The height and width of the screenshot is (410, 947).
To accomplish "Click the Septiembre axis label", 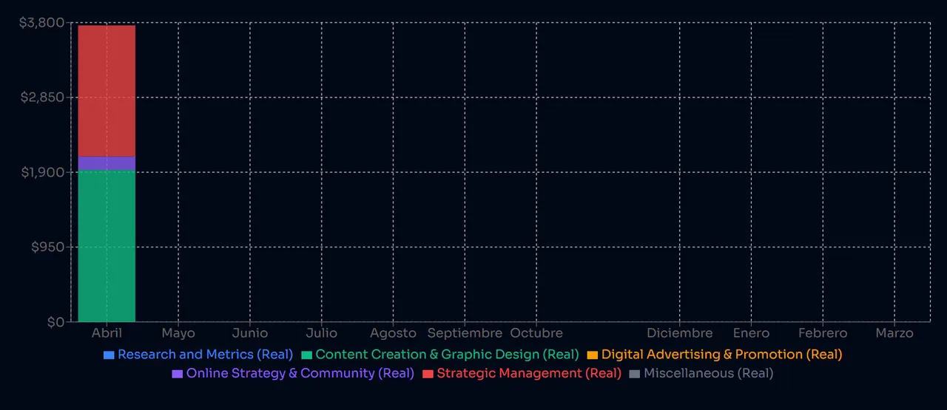I will coord(465,333).
